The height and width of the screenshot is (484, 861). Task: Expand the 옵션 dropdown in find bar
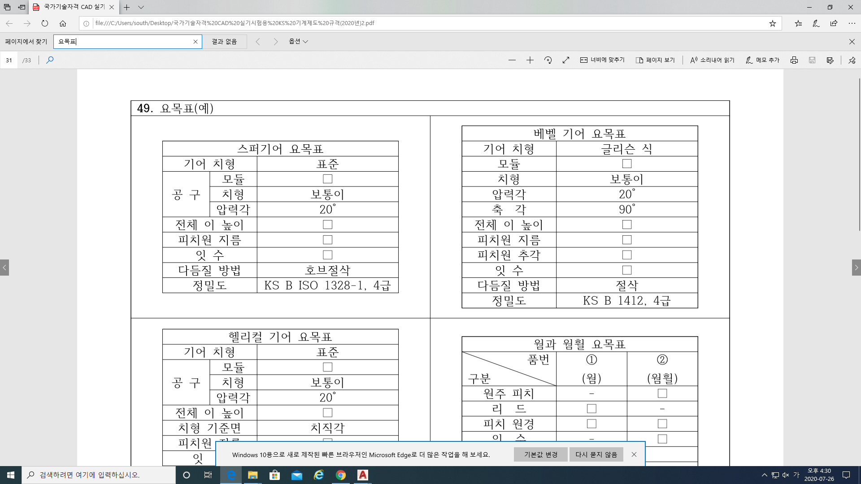pyautogui.click(x=298, y=41)
